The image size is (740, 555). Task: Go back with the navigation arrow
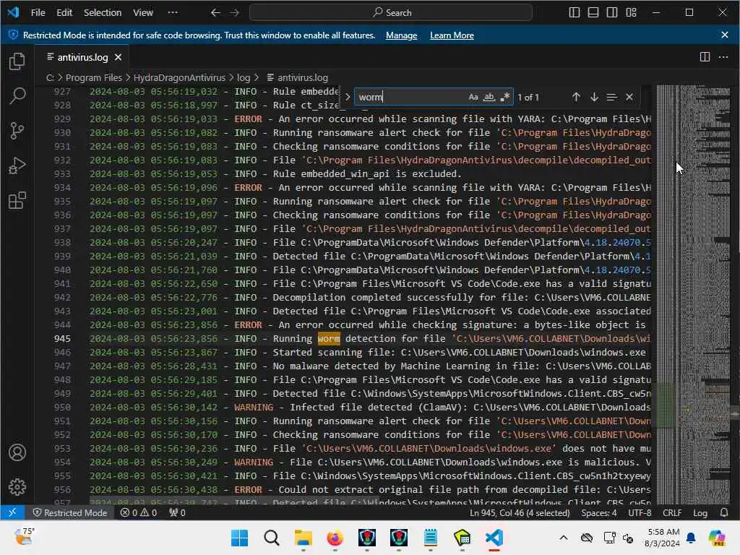215,13
